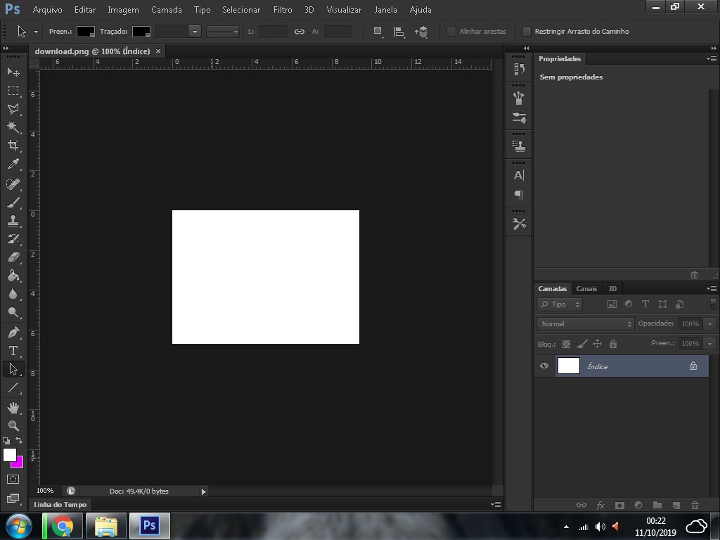Image resolution: width=720 pixels, height=540 pixels.
Task: Open the Character panel icon
Action: 519,175
